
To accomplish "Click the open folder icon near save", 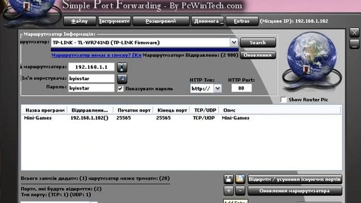I will [240, 179].
